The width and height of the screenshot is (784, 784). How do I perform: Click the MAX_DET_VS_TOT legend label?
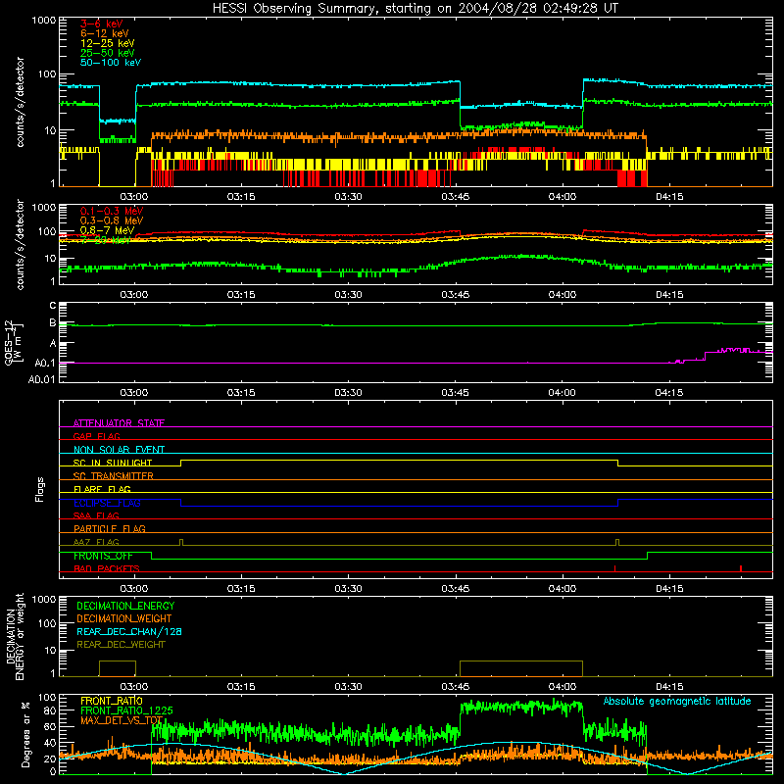(x=122, y=720)
